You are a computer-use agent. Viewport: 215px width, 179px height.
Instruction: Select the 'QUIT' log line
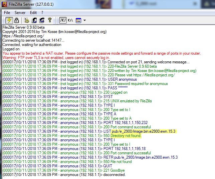(57, 166)
